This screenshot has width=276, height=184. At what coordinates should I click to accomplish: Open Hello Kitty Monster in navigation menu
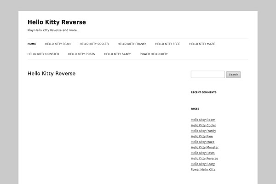click(x=43, y=54)
